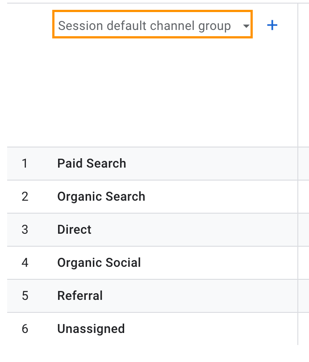Select the Unassigned channel row

coord(91,329)
